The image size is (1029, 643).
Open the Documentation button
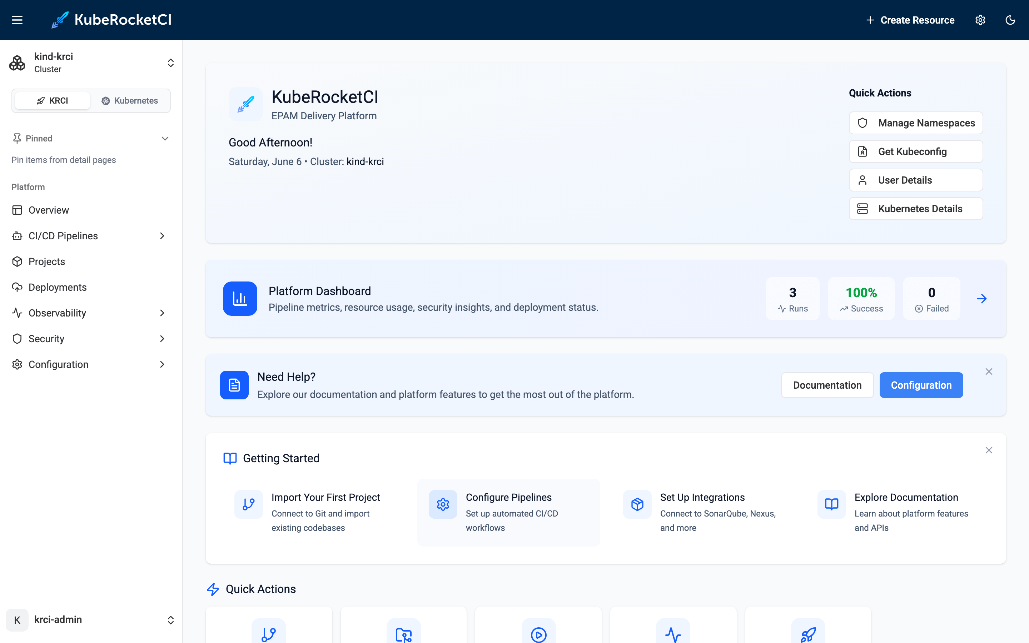click(x=827, y=385)
